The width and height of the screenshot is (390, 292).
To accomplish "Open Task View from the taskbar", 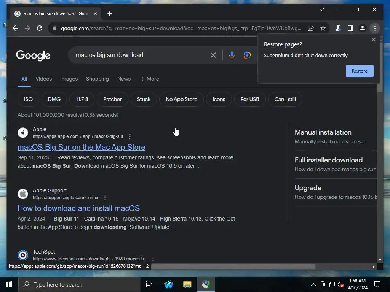I will click(x=149, y=284).
